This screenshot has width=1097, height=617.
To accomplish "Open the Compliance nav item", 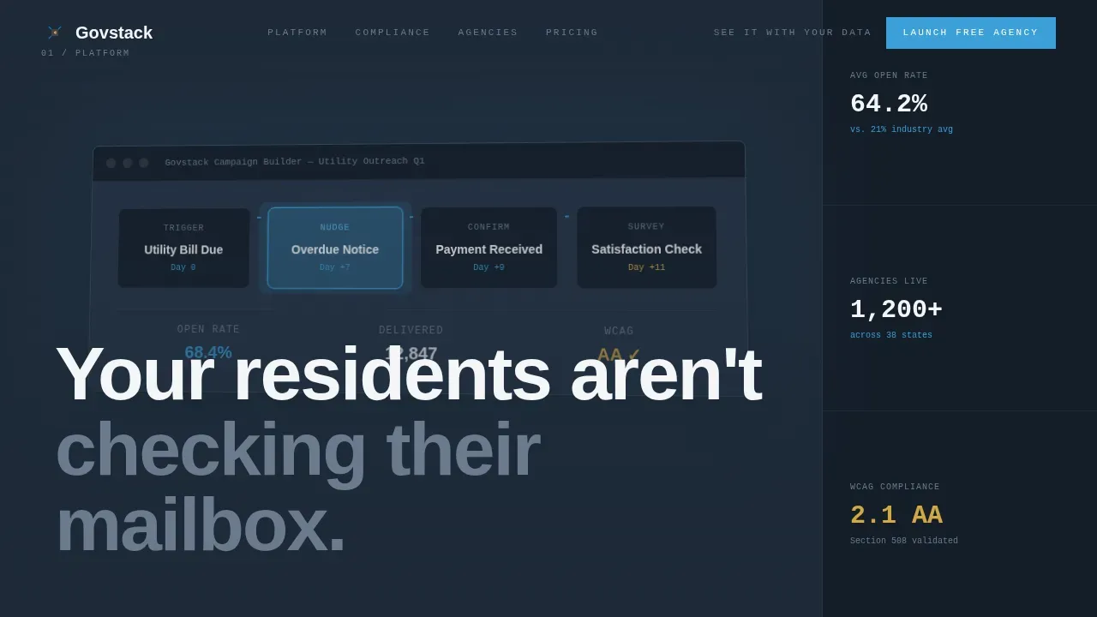I will [393, 33].
